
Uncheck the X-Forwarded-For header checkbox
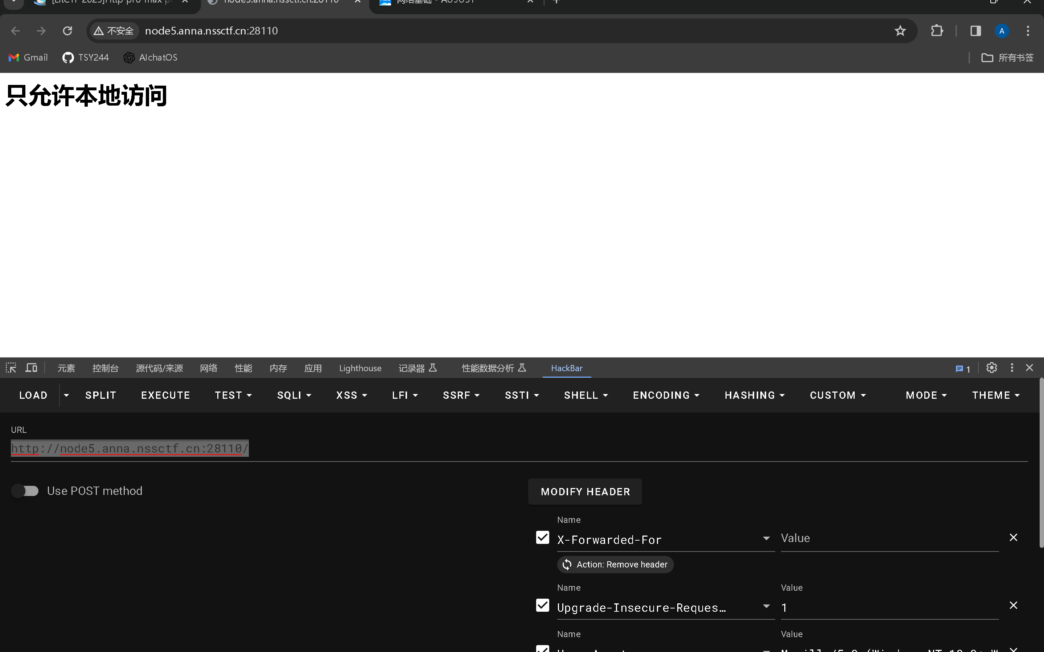[542, 537]
